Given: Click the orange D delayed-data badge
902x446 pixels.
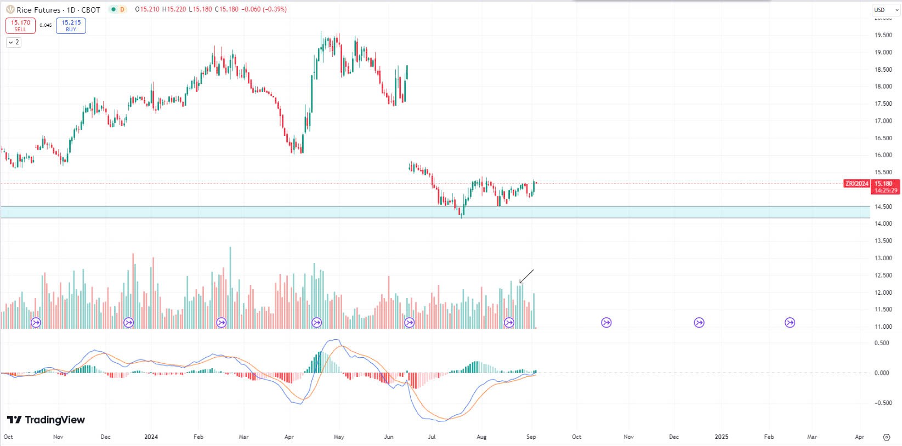Looking at the screenshot, I should pyautogui.click(x=122, y=9).
